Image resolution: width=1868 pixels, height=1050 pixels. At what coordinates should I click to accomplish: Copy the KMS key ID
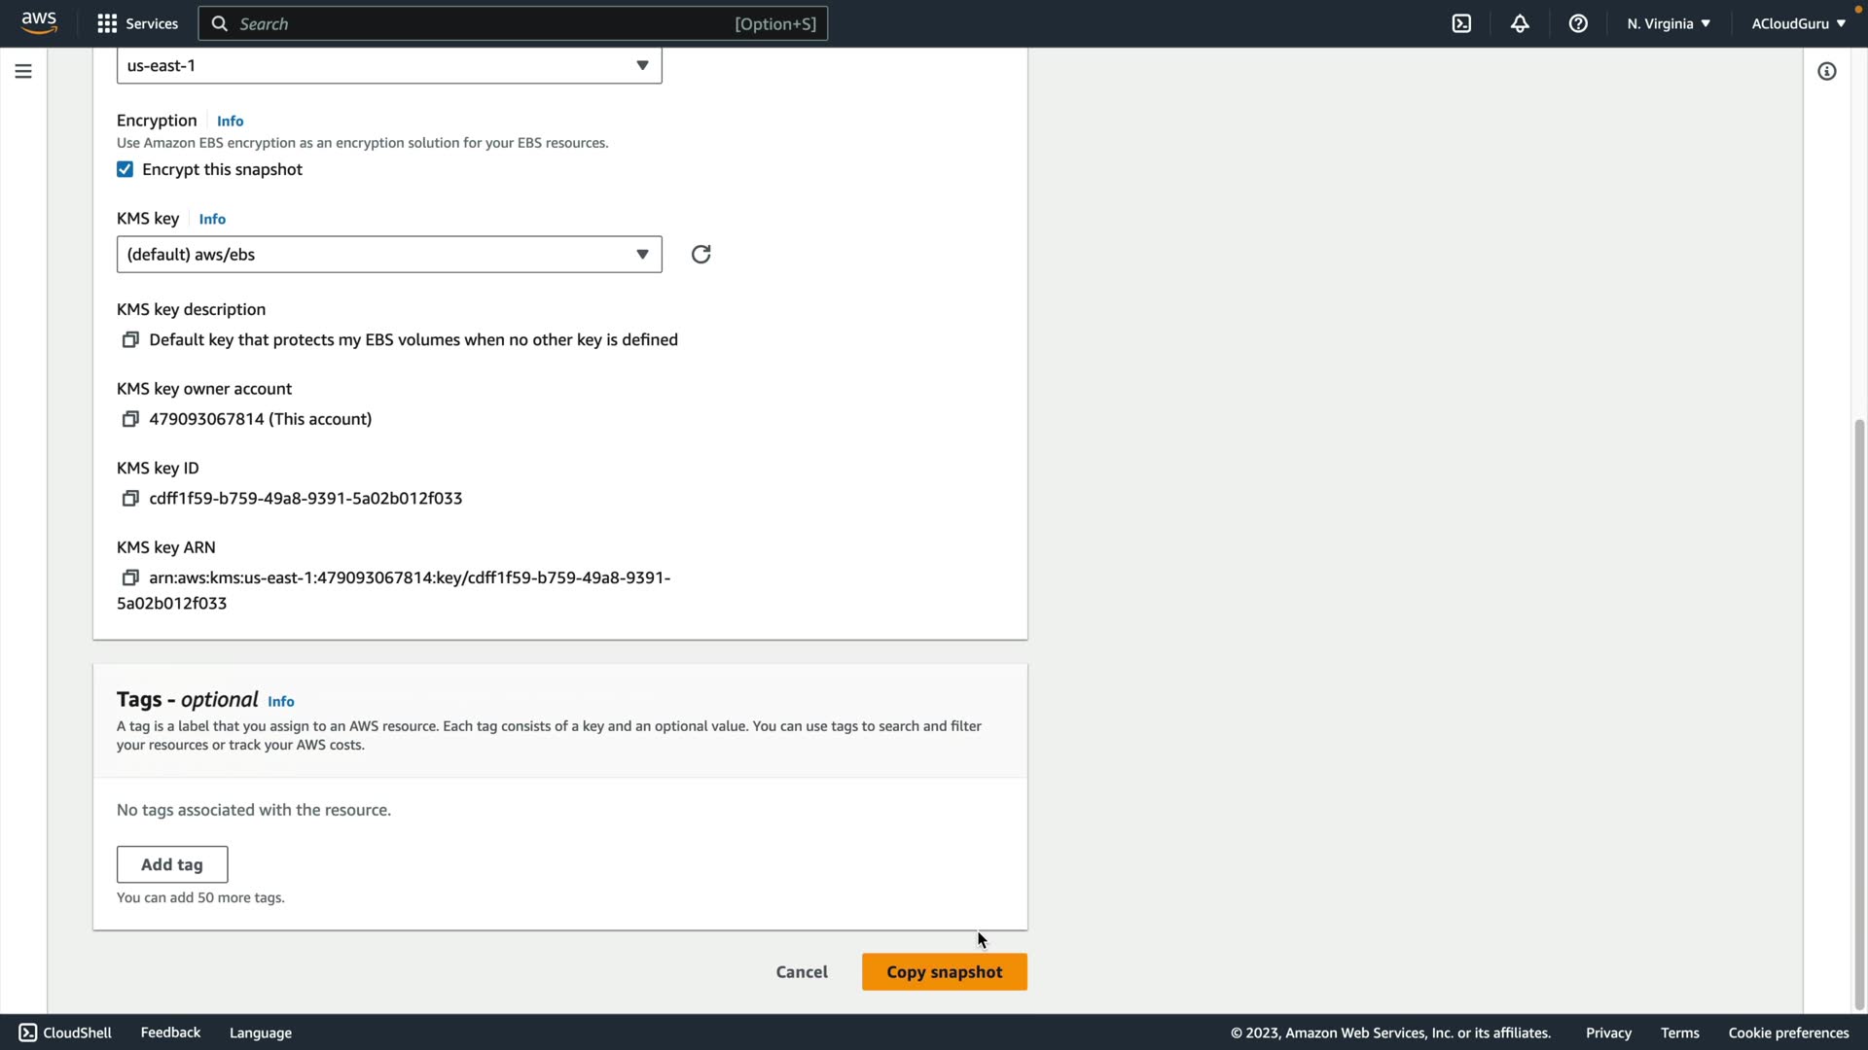[130, 499]
